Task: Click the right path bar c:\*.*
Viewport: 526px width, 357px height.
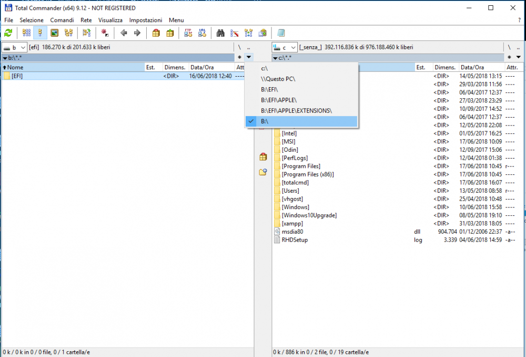Action: [x=388, y=58]
